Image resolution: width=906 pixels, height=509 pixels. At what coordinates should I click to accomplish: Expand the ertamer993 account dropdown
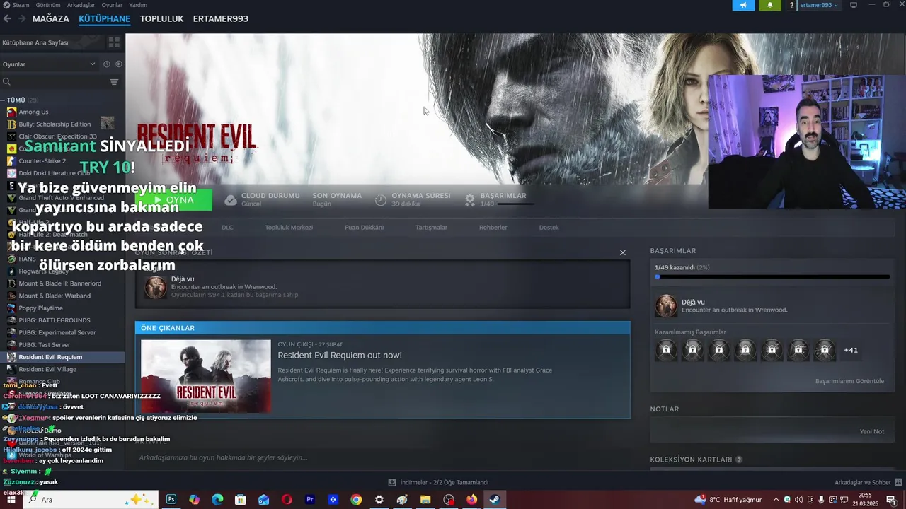(x=819, y=5)
